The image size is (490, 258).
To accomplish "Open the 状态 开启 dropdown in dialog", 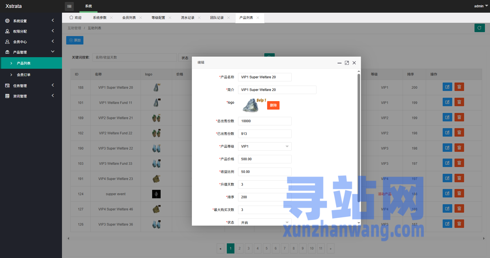I will [265, 222].
